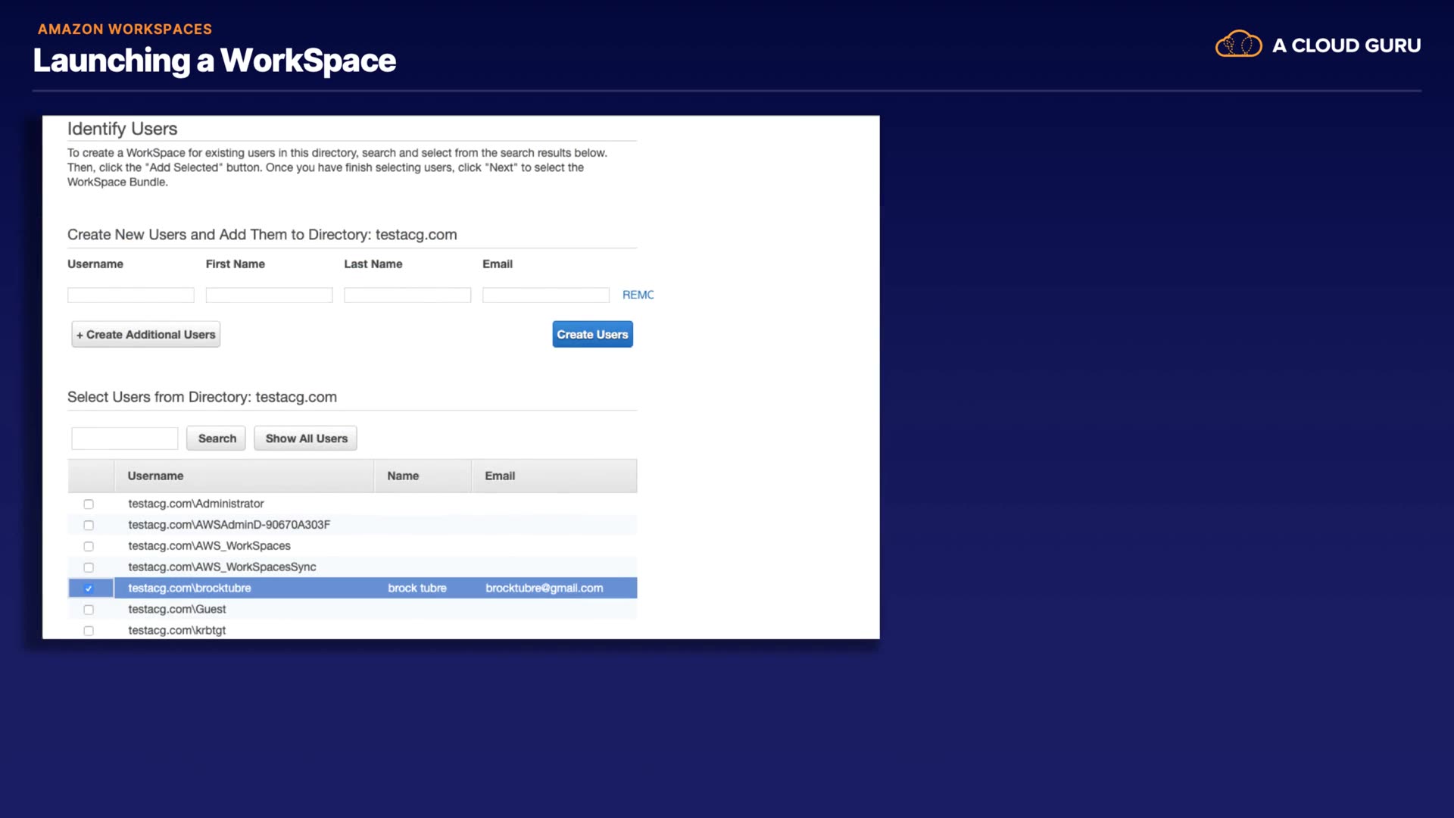Focus the Email input field
Viewport: 1454px width, 818px height.
point(545,295)
